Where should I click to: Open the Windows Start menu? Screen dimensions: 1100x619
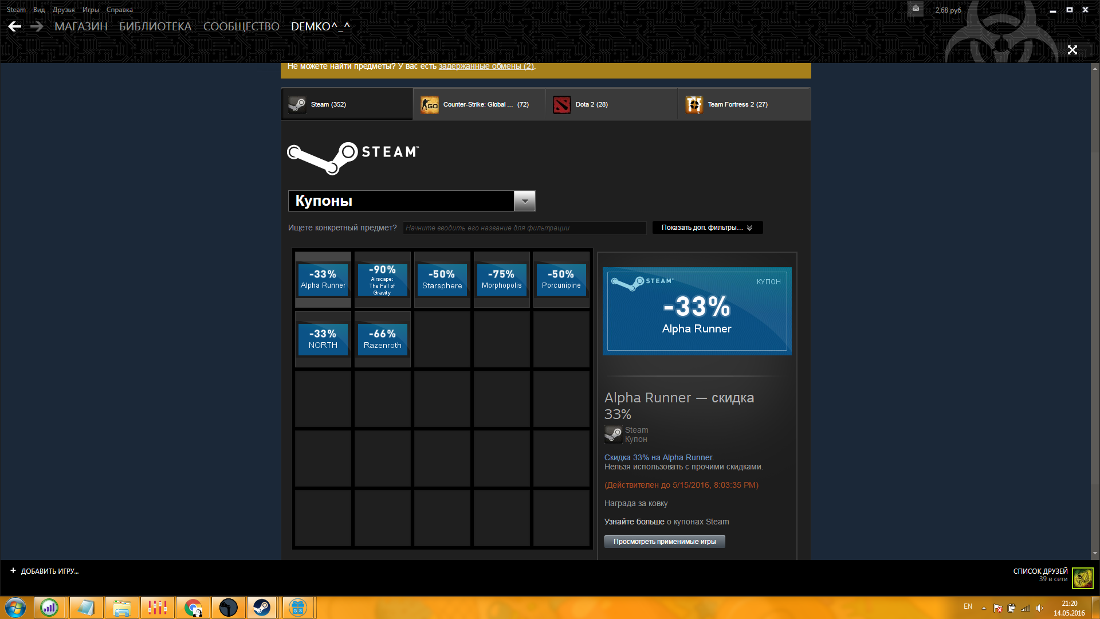pyautogui.click(x=15, y=608)
